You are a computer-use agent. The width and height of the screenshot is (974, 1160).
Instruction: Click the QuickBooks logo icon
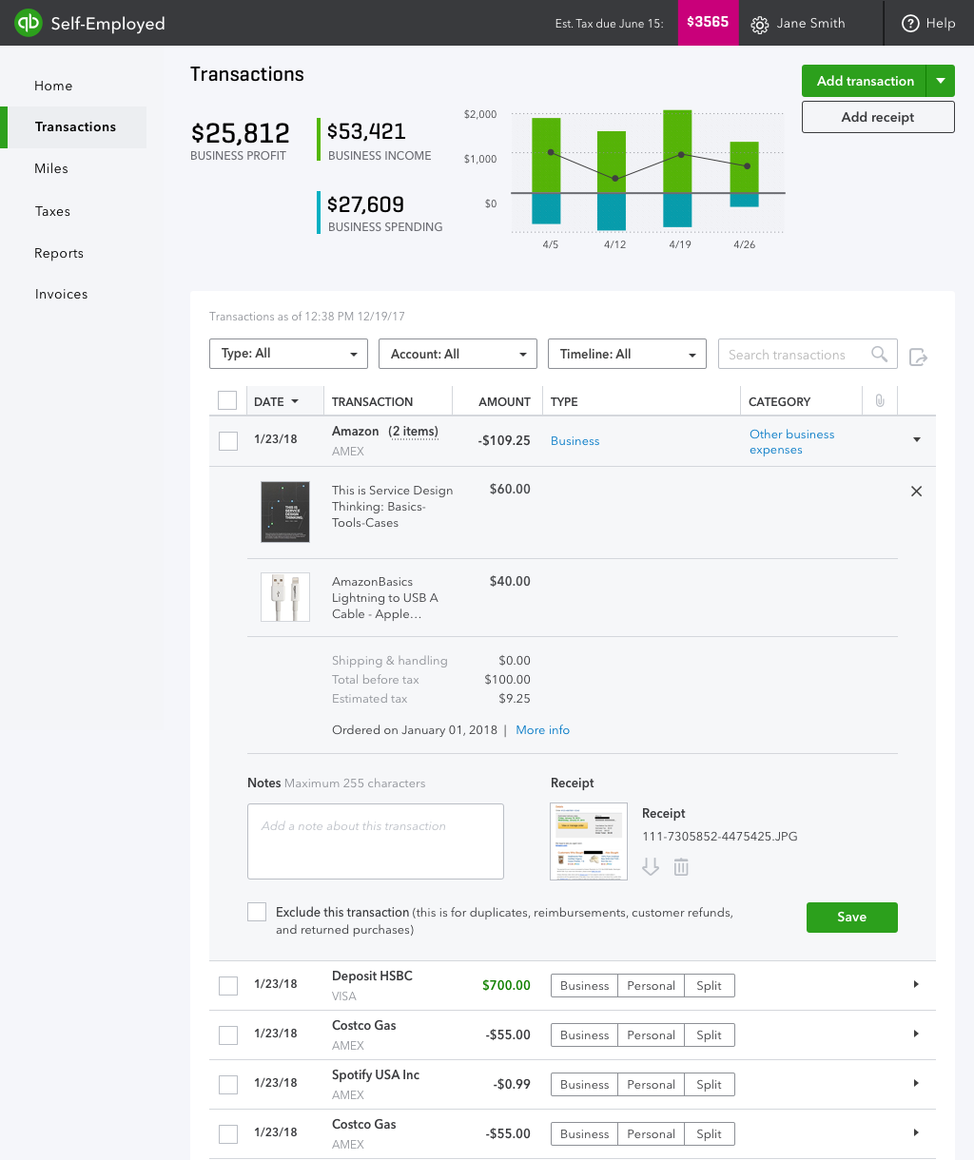click(29, 23)
